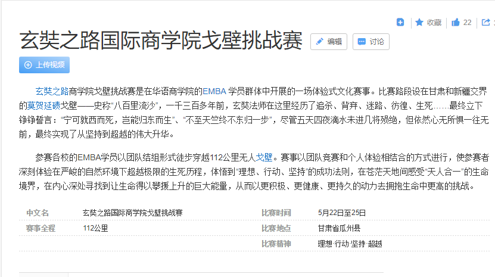Viewport: 495px width, 277px height.
Task: Open the 讨论 discussion button
Action: pos(371,42)
